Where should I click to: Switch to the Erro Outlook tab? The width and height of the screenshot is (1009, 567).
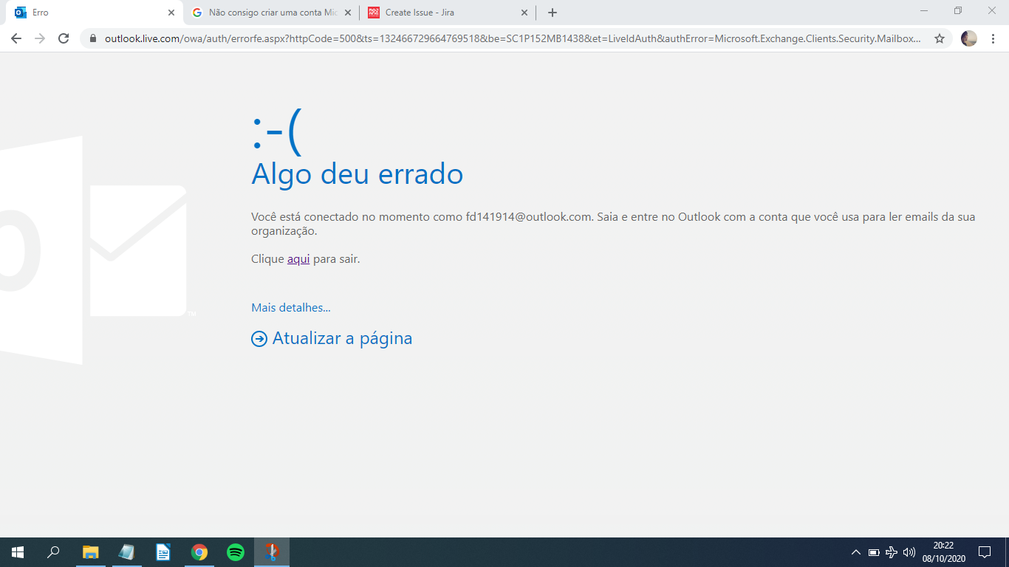(x=94, y=13)
